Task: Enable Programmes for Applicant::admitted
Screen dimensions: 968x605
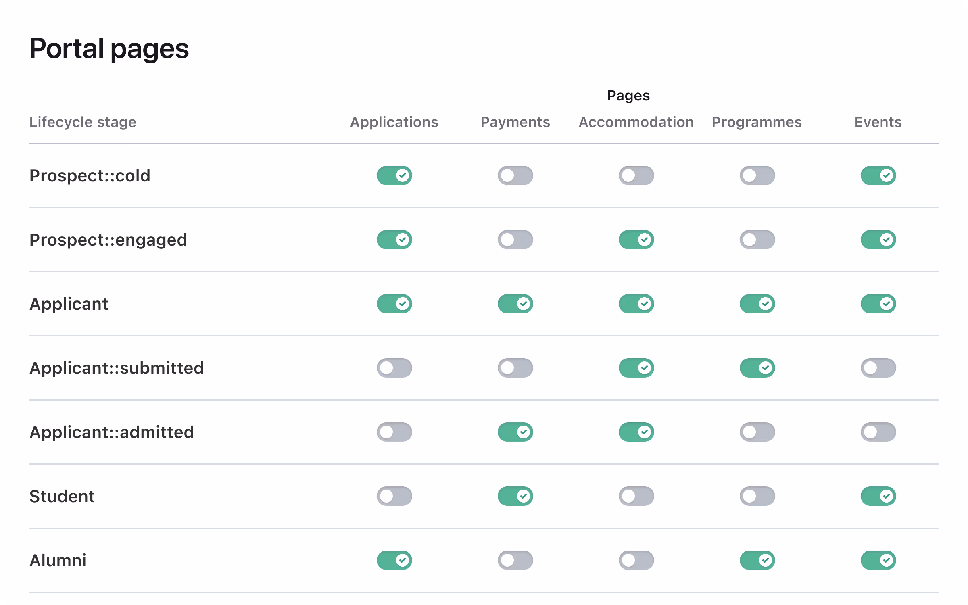Action: click(757, 432)
